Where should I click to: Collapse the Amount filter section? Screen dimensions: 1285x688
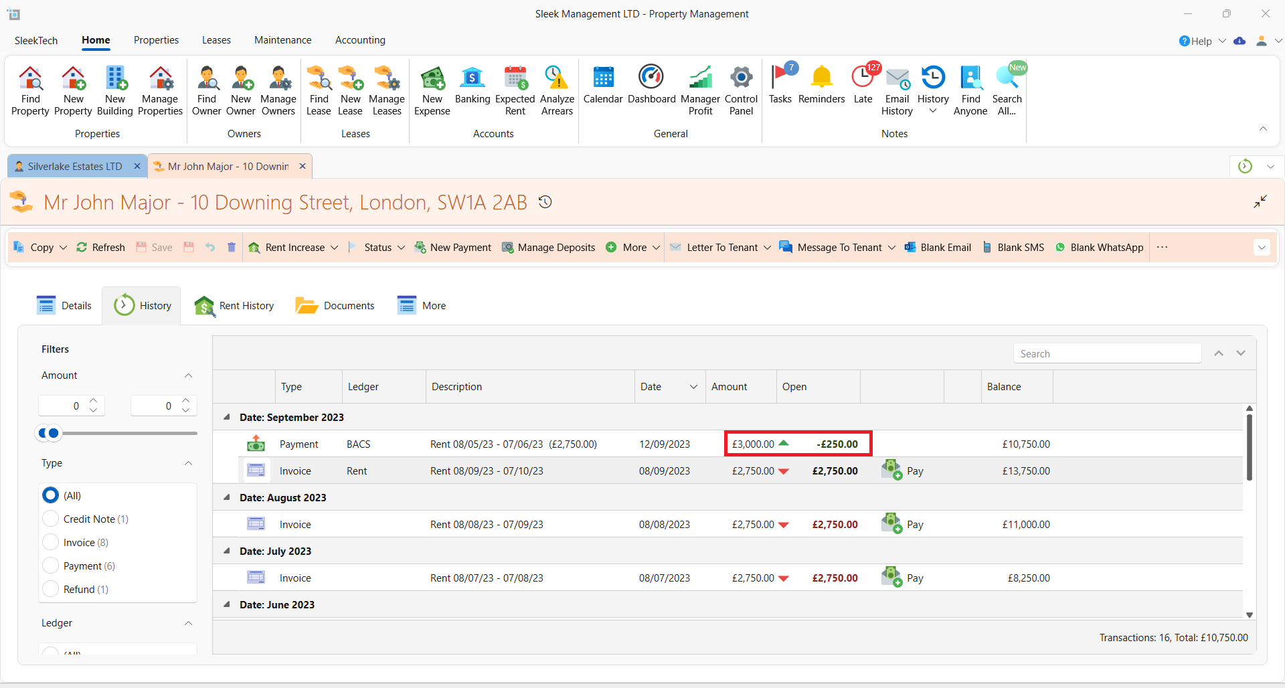pos(188,375)
